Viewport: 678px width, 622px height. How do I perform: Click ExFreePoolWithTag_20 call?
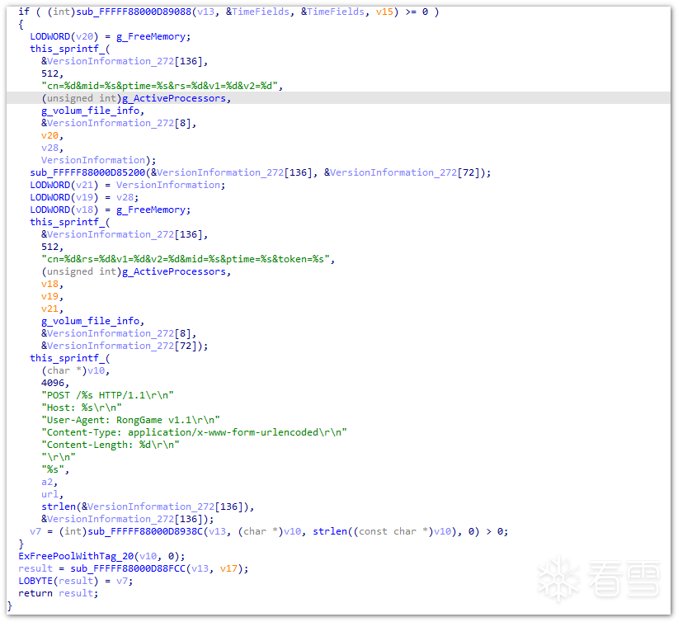(76, 556)
